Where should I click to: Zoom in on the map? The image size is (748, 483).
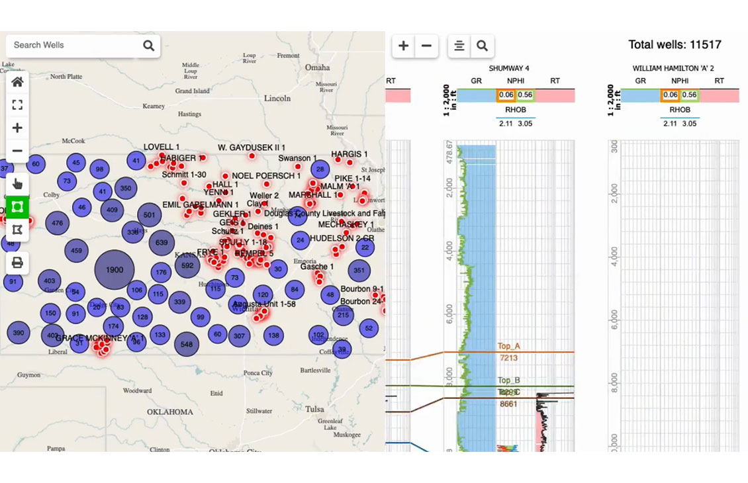(x=17, y=128)
